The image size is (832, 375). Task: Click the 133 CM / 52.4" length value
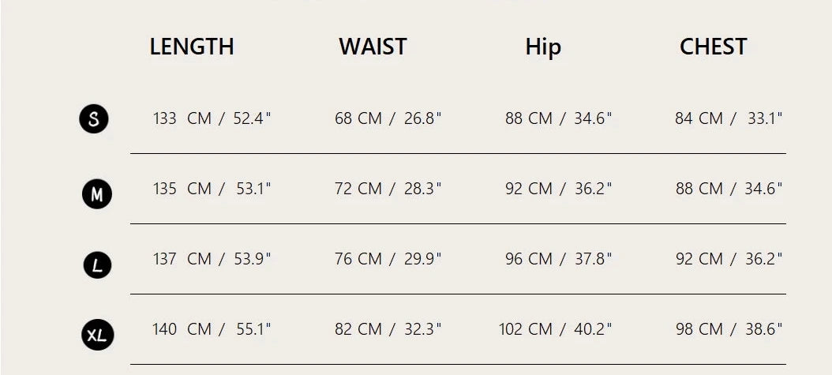[212, 118]
